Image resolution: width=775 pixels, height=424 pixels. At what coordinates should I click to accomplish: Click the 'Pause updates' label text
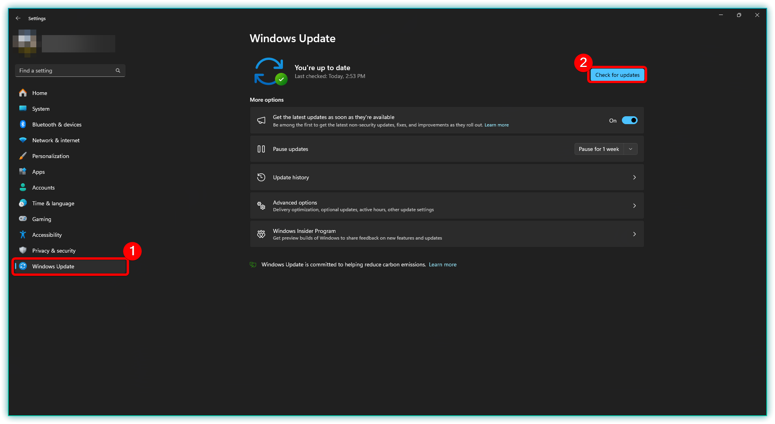[x=290, y=149]
